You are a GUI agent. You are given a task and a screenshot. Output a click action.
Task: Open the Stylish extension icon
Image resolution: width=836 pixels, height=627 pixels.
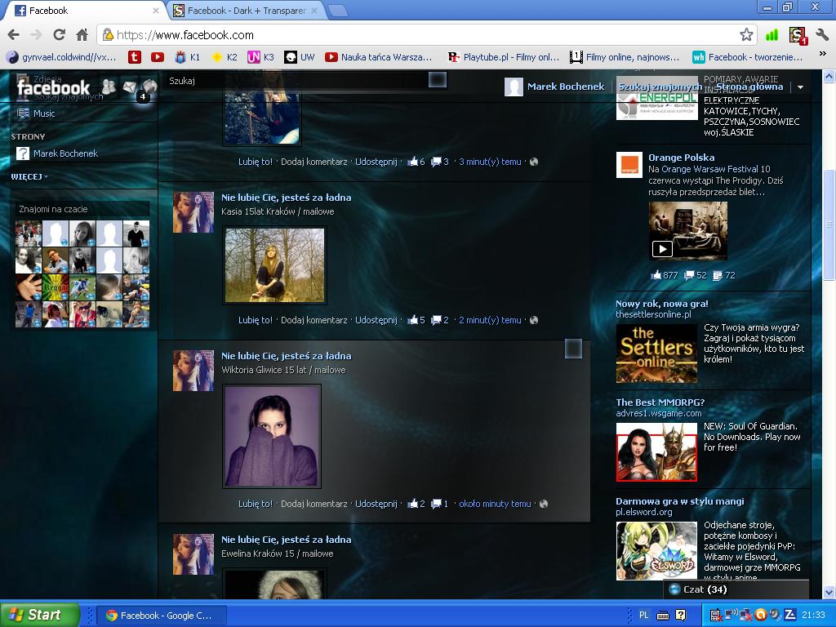click(798, 35)
